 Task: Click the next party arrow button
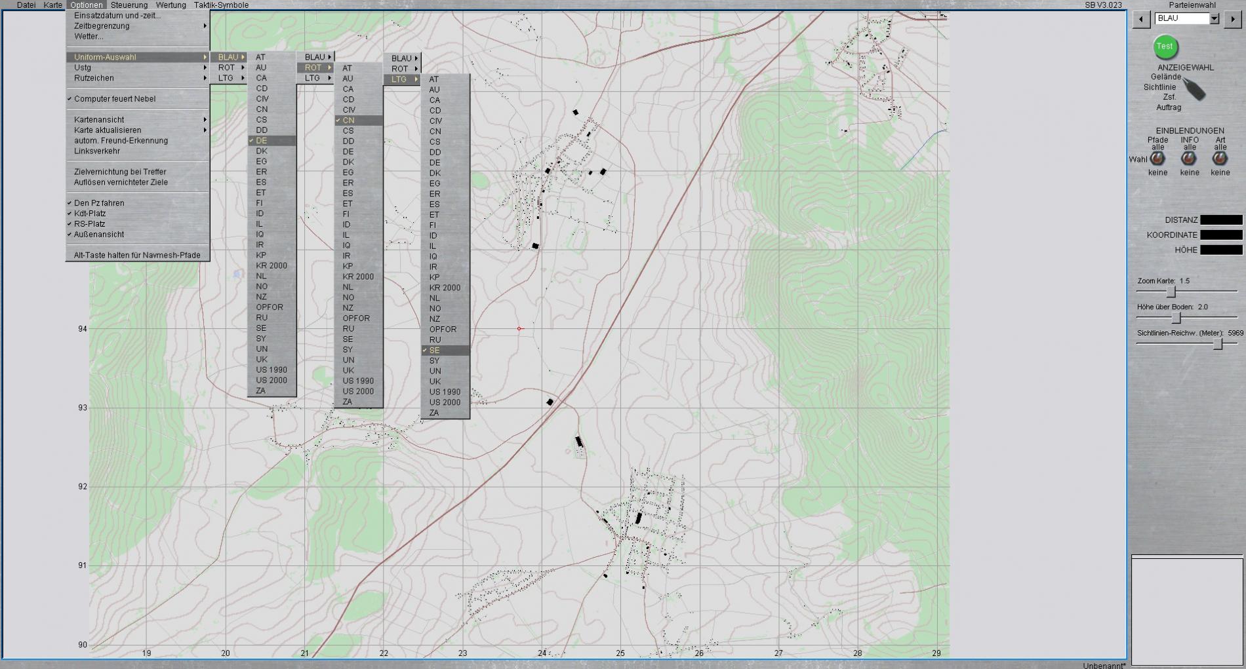tap(1232, 19)
